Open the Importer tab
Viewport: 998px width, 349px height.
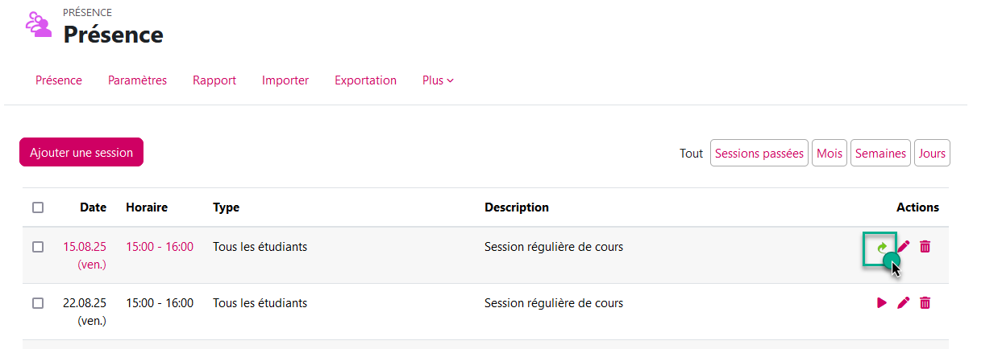[285, 80]
